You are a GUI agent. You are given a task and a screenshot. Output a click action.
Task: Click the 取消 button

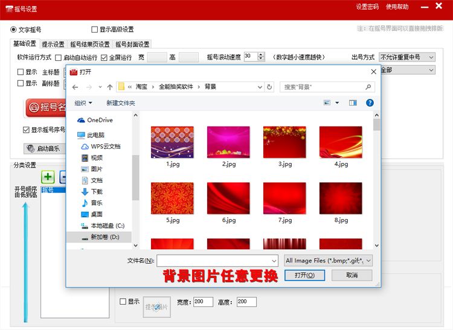click(x=352, y=275)
